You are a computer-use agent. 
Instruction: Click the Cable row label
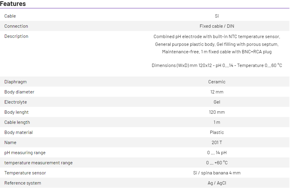tap(10, 16)
